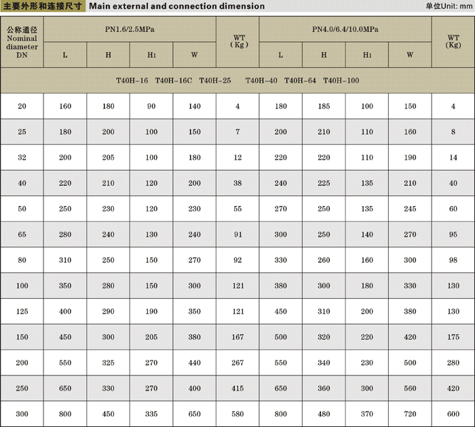
Task: Click the T40H-64 model label
Action: coord(300,81)
